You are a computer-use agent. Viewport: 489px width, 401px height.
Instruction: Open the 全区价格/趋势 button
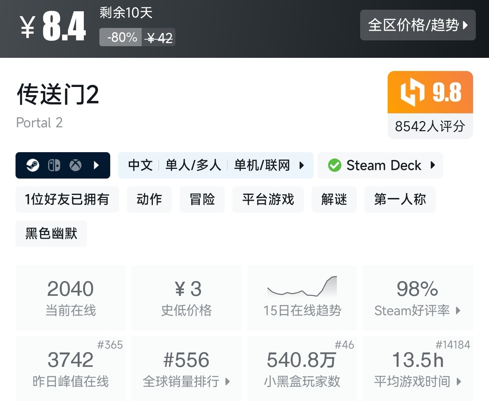pos(418,25)
